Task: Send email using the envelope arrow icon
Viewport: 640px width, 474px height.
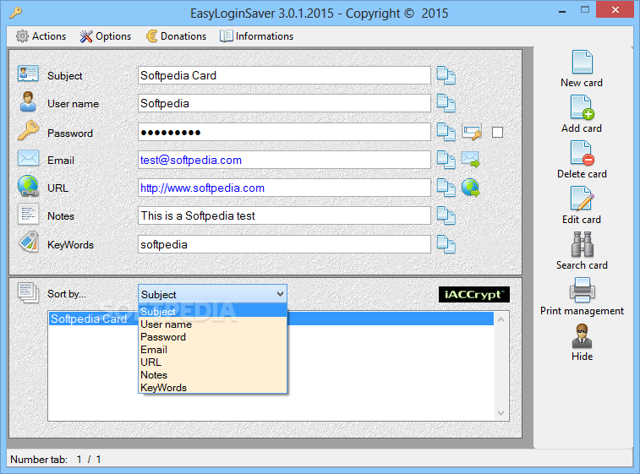Action: point(471,159)
